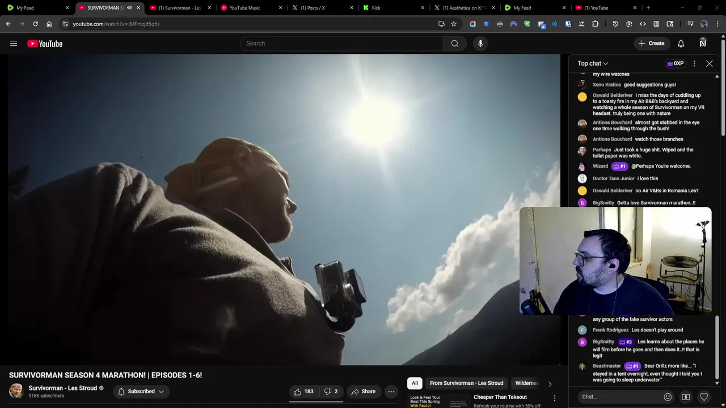
Task: Click Wizard's #1 member badge
Action: (619, 166)
